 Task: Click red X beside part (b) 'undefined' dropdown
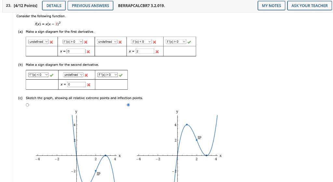(x=86, y=75)
